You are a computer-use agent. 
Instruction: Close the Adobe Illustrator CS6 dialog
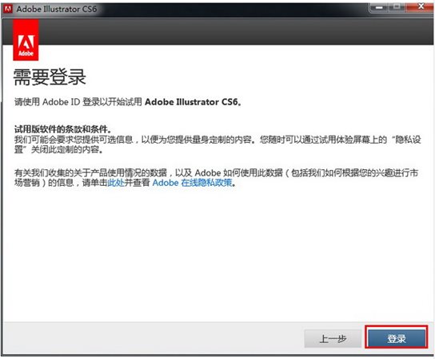point(420,7)
